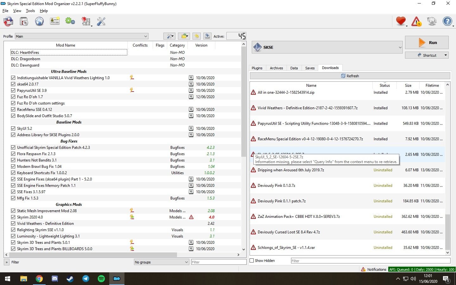The height and width of the screenshot is (285, 456).
Task: Click the conflict flag icon for PapyrusUtil SE 3.9
Action: (x=132, y=90)
